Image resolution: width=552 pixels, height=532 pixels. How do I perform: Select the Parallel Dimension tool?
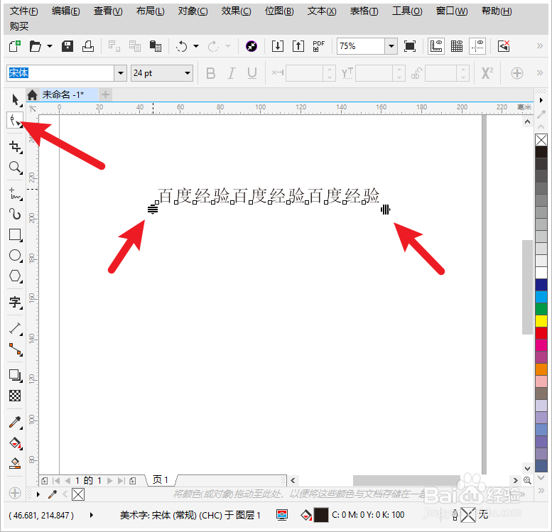(15, 328)
